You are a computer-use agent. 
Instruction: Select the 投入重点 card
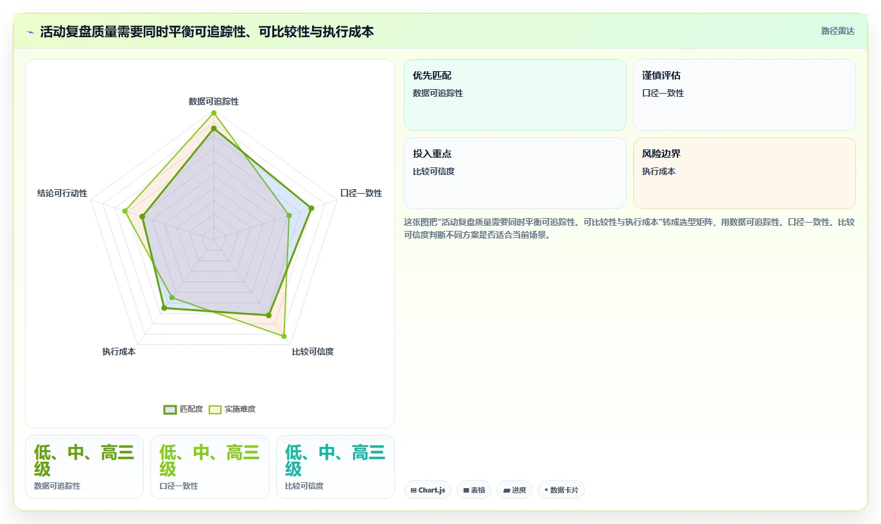pos(515,173)
